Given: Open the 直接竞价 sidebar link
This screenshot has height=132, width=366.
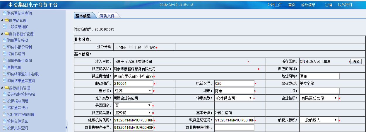Looking at the screenshot, I should click(14, 67).
